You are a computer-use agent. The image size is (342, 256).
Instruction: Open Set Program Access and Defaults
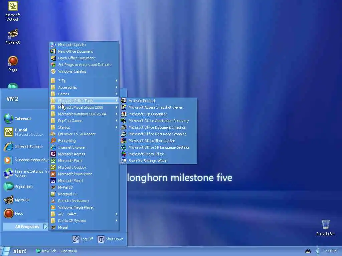click(x=84, y=65)
